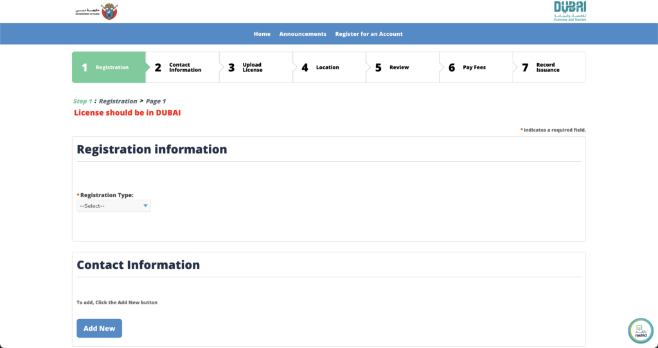658x348 pixels.
Task: Select step 1 Registration tab
Action: pyautogui.click(x=109, y=67)
